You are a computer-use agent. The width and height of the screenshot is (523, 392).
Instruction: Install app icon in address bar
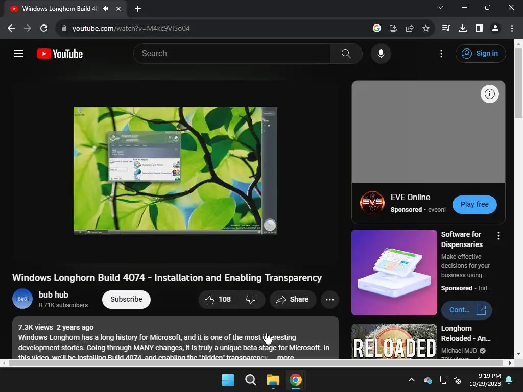point(393,29)
